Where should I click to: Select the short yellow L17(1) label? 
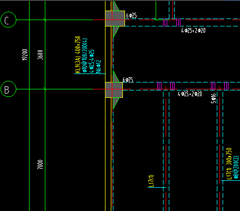(151, 181)
